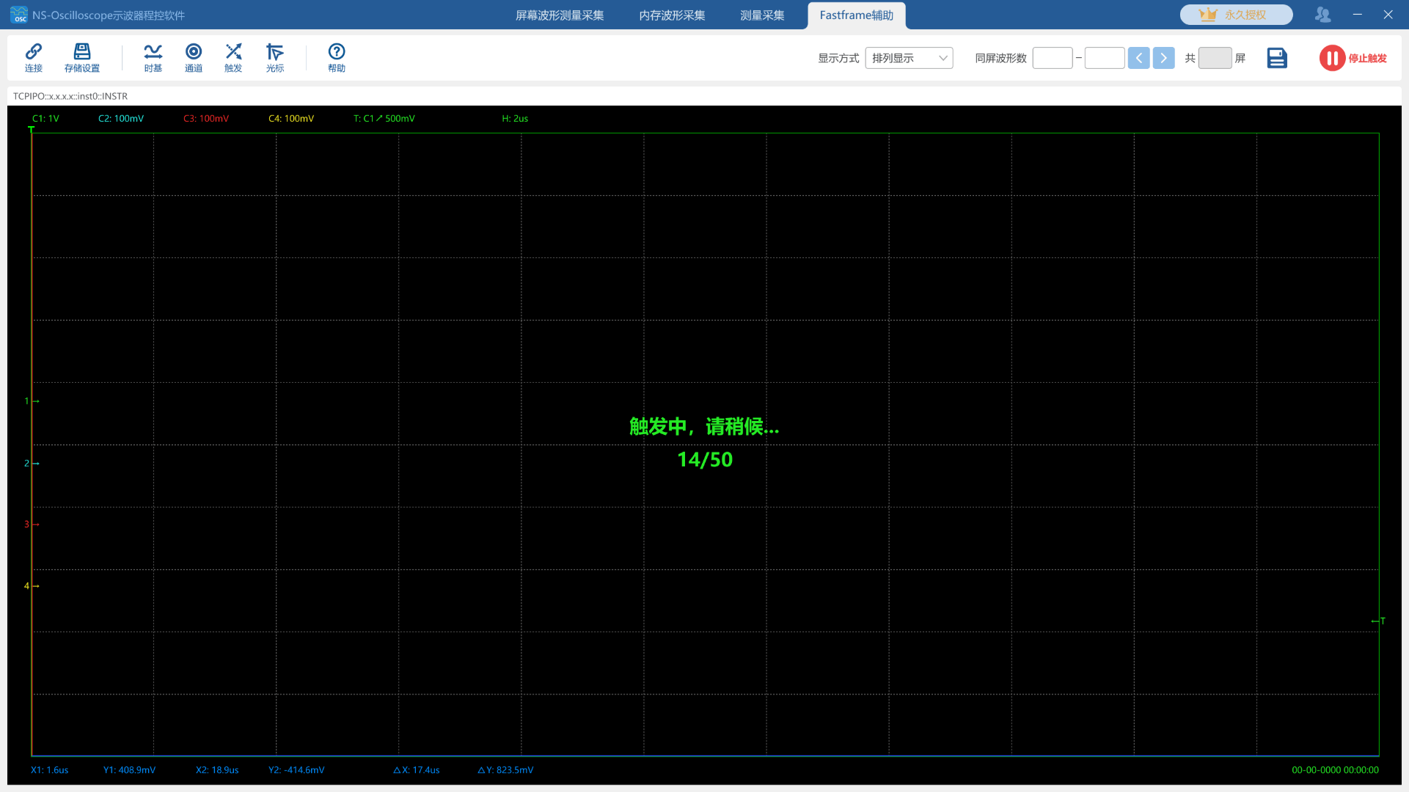Open the 触发 trigger settings

click(233, 57)
